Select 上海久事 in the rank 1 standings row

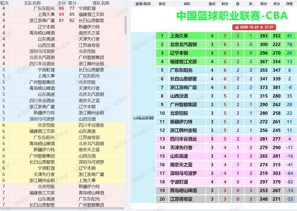179,36
